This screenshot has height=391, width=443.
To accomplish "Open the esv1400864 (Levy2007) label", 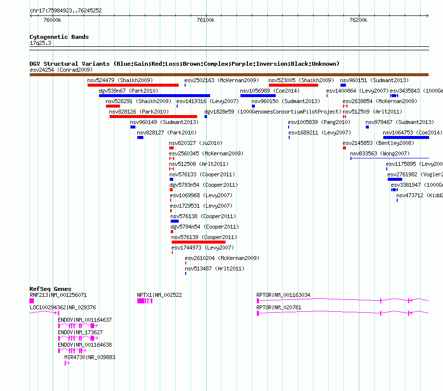I will coord(357,91).
